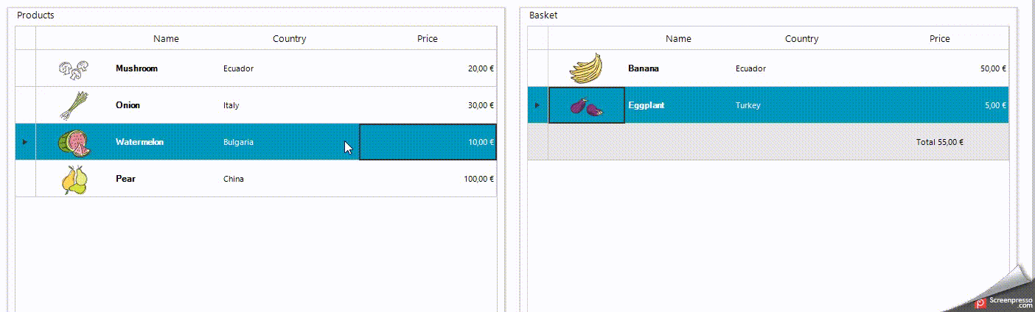Click the Onion product image
Screen dimensions: 1035x312
click(x=74, y=106)
